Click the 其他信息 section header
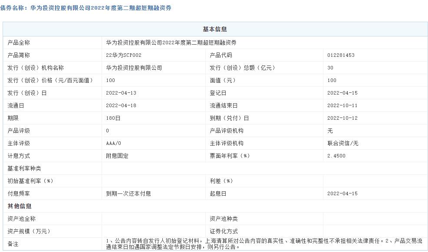This screenshot has width=428, height=252. tap(18, 206)
